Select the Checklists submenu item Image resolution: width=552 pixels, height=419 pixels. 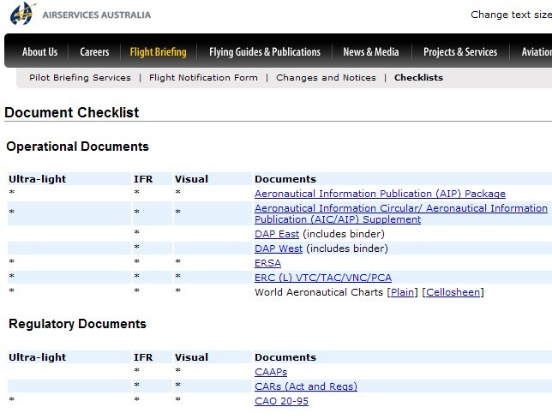click(x=418, y=77)
